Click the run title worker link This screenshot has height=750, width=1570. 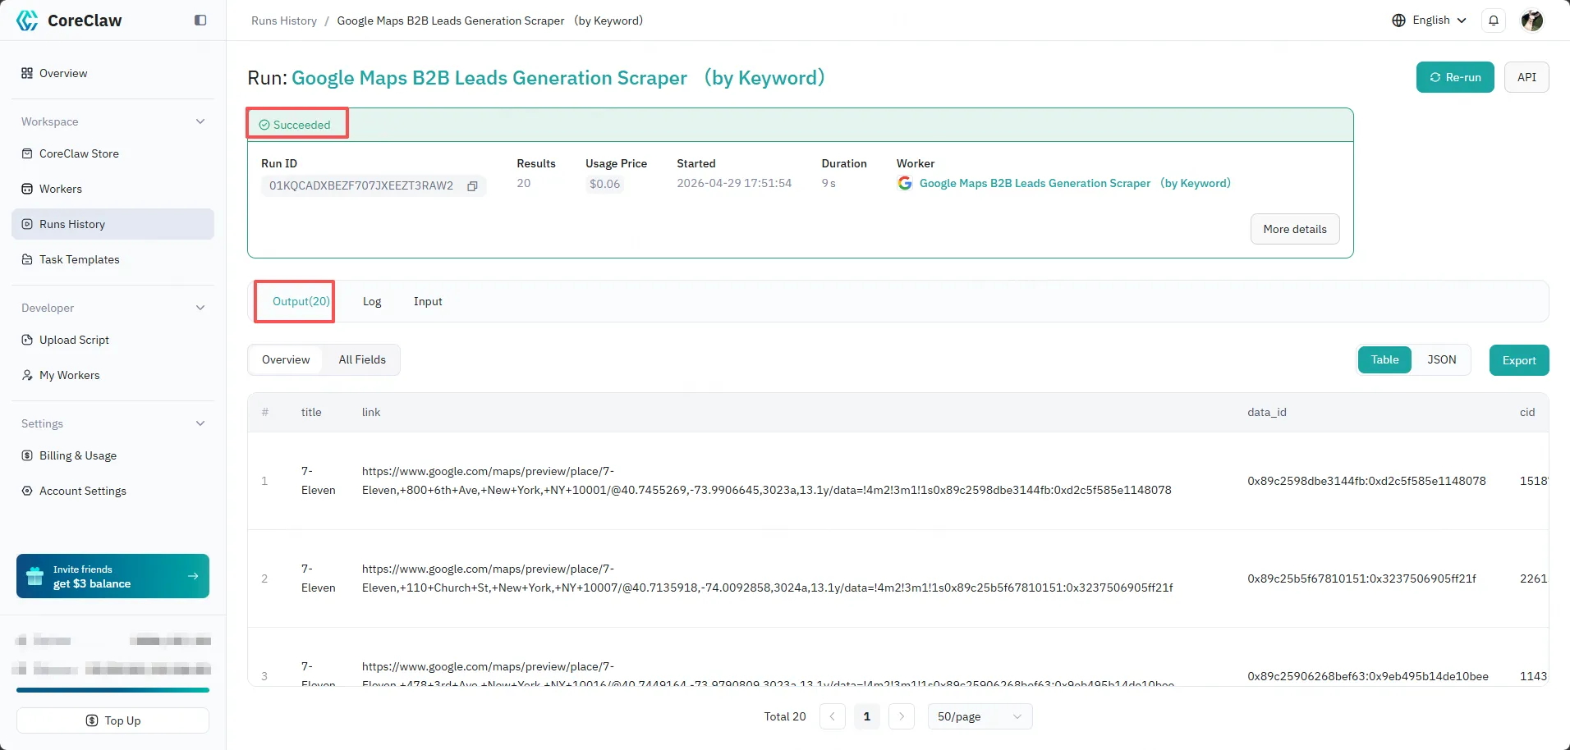(x=558, y=78)
